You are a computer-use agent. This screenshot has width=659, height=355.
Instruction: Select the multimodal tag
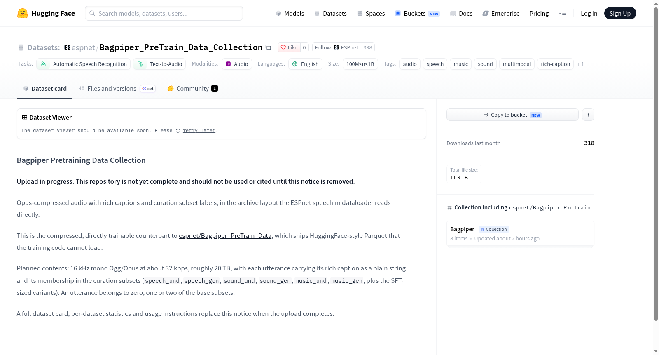pyautogui.click(x=517, y=64)
